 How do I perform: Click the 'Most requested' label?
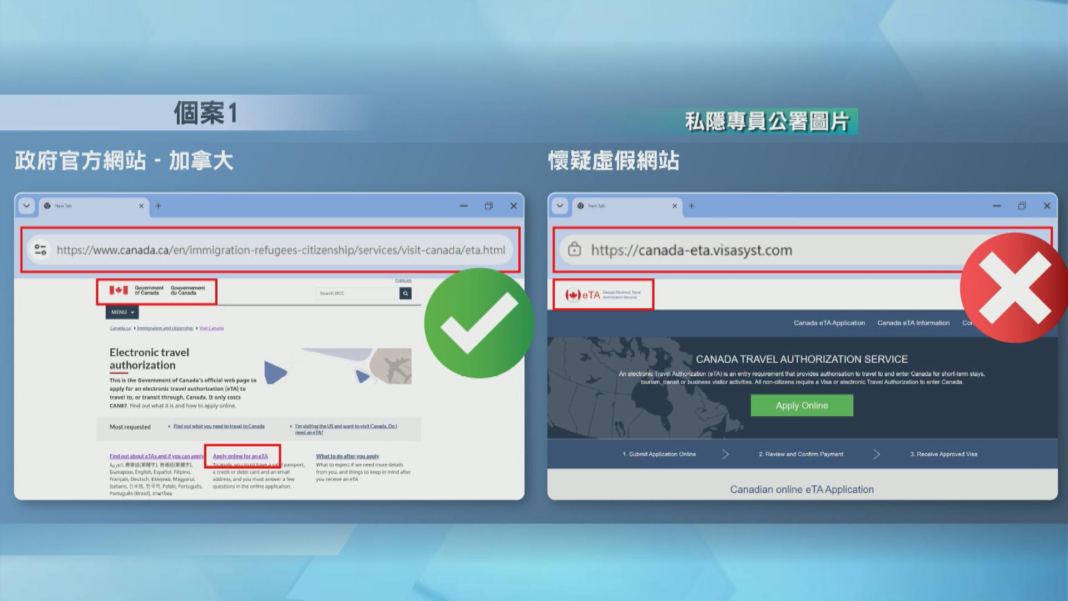click(x=130, y=427)
